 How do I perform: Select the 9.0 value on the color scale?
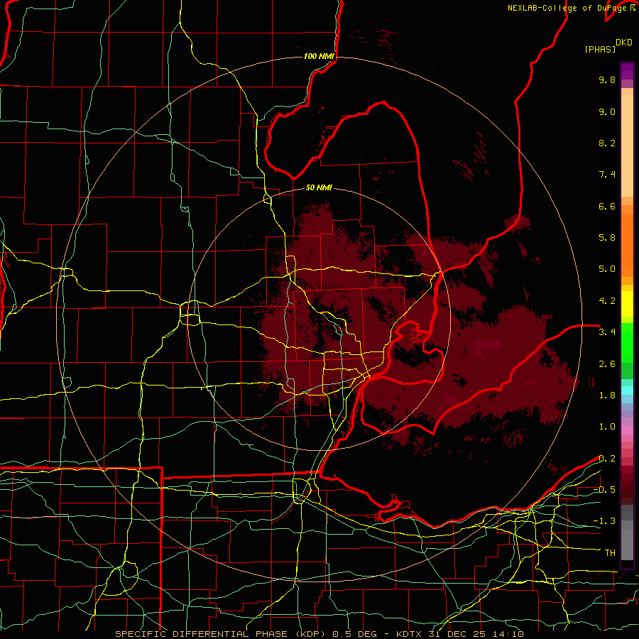coord(607,111)
